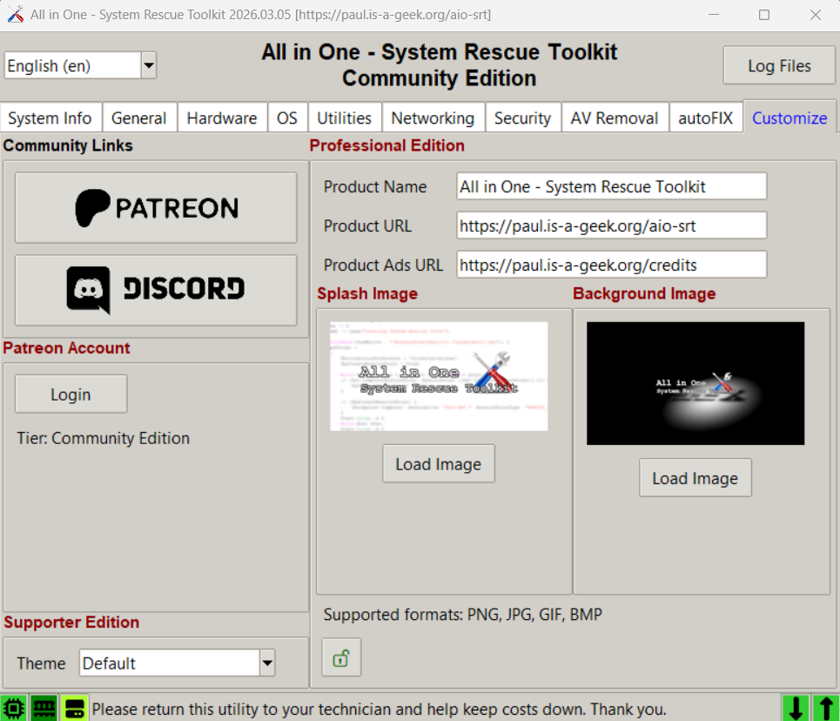Switch to the Hardware tab
This screenshot has width=840, height=721.
tap(221, 118)
